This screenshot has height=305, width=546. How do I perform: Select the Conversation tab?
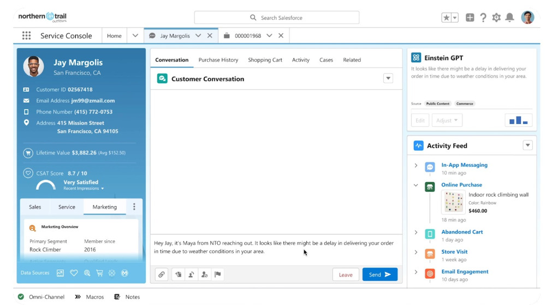tap(171, 60)
